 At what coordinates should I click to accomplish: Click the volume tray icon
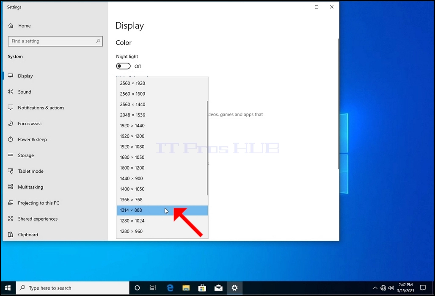[x=391, y=288]
